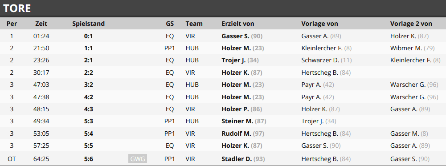
Task: Click scorer Rudolf M. (97)
Action: click(x=243, y=134)
